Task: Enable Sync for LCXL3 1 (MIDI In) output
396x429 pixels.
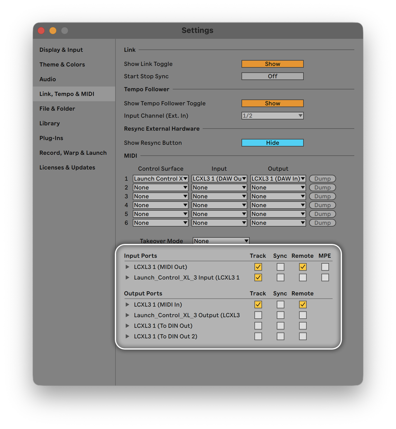Action: coord(281,305)
